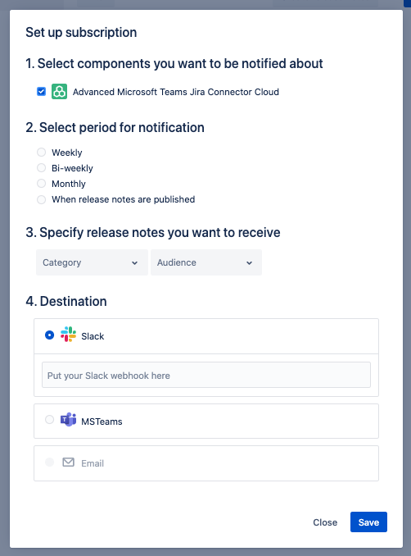Select the Weekly notification period
This screenshot has width=411, height=556.
42,152
